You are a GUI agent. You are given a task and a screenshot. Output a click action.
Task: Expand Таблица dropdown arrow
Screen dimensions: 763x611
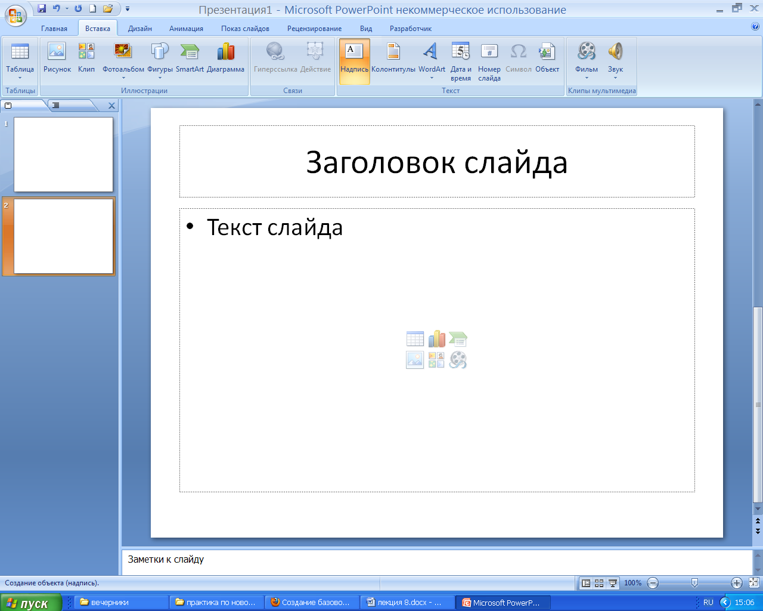click(x=20, y=78)
